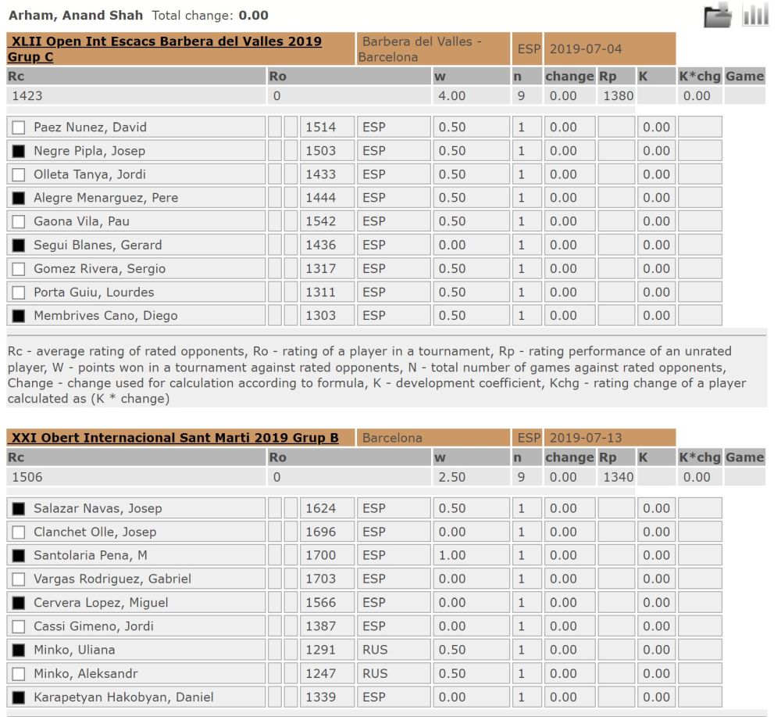Click black piece square beside Minko, Uliana
The image size is (781, 717).
[18, 650]
